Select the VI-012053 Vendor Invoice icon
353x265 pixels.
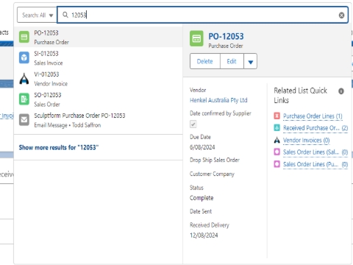(24, 79)
